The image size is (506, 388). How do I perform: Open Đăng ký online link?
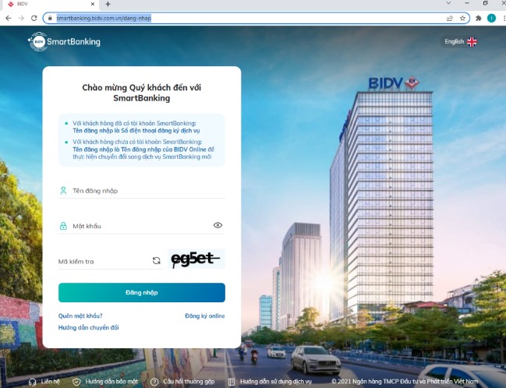pos(205,316)
